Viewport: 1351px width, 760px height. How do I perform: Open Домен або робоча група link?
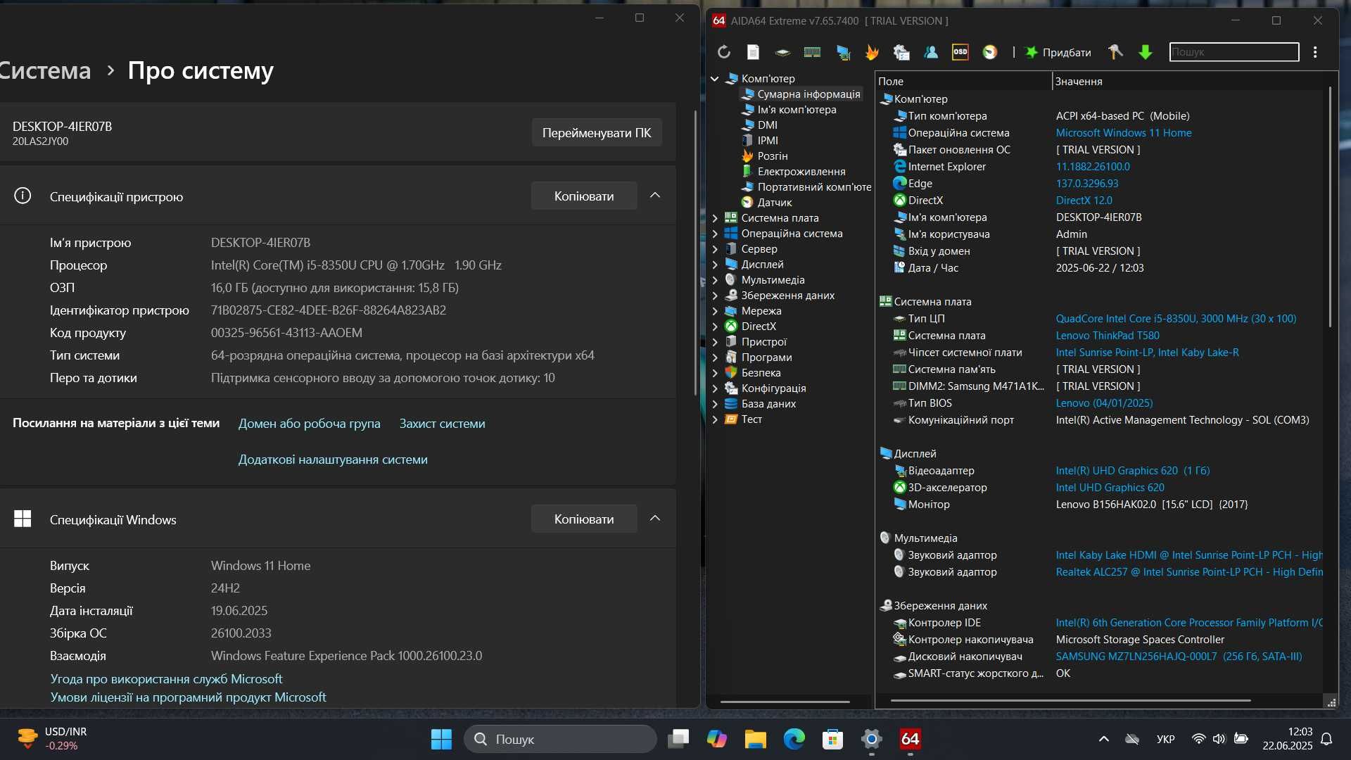(x=310, y=424)
